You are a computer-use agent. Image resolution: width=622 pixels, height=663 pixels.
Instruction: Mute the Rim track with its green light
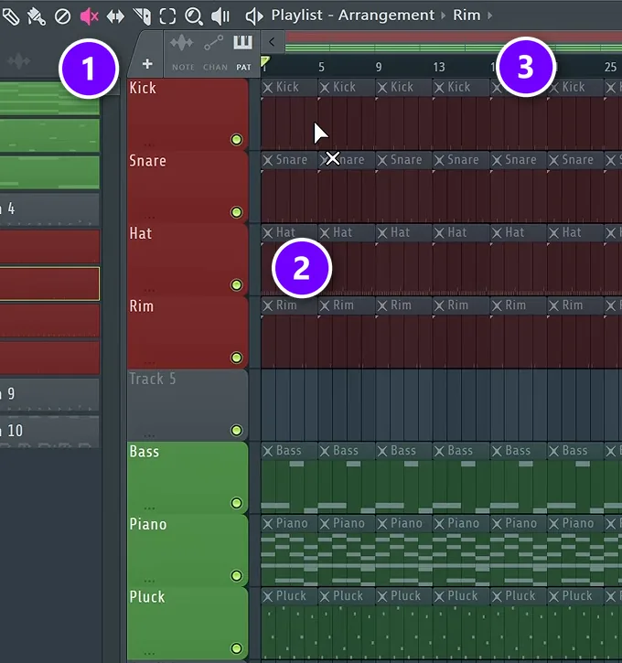[x=236, y=358]
